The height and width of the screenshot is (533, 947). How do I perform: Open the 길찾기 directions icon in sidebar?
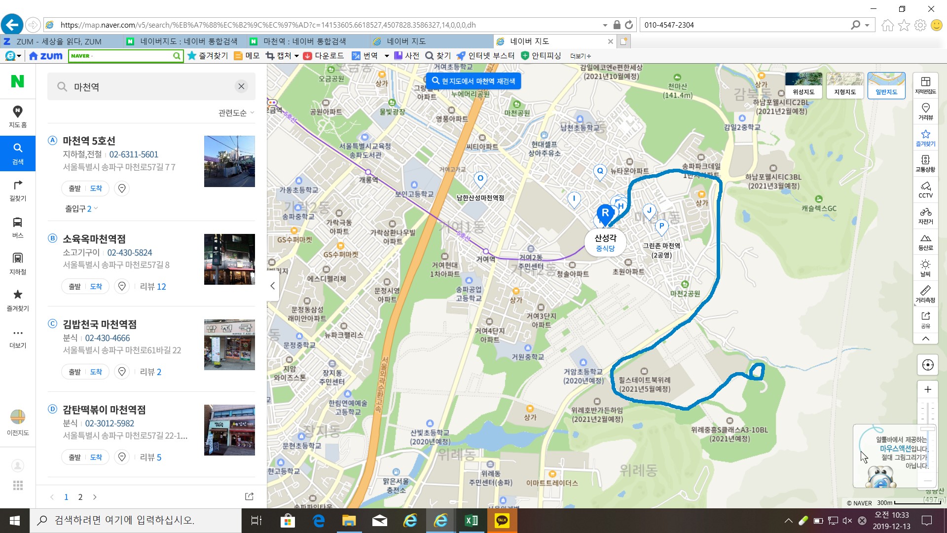[x=18, y=190]
